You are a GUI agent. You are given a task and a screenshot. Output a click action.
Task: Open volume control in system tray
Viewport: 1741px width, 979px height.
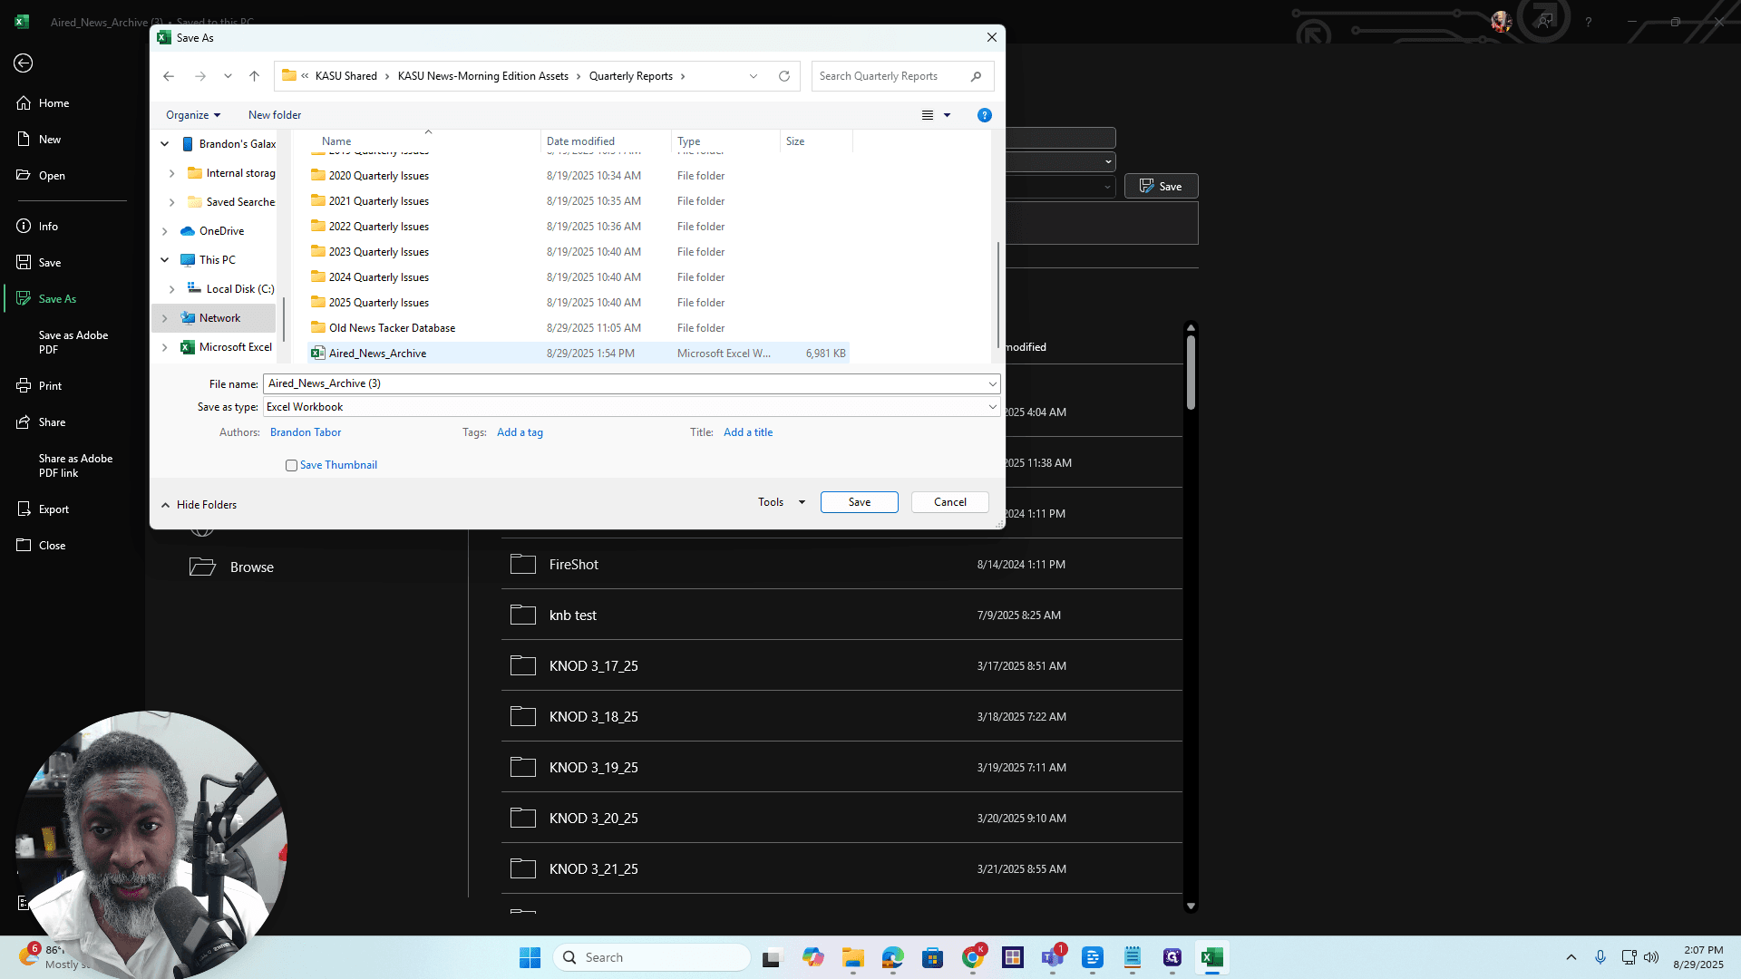click(1651, 957)
